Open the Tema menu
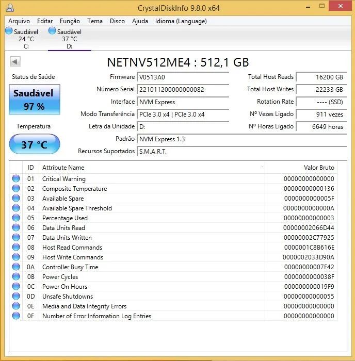Viewport: 355px width, 361px height. pos(95,21)
